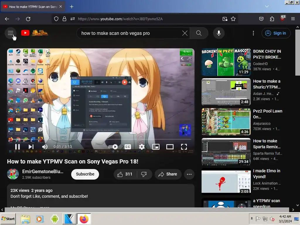Screen dimensions: 300x225
Task: View site security padlock info
Action: [64, 19]
